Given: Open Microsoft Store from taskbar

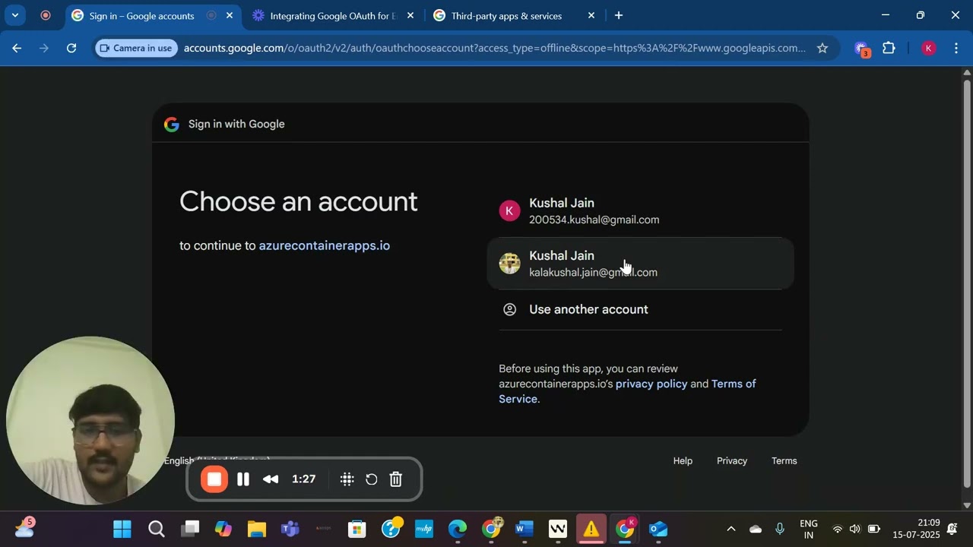Looking at the screenshot, I should [357, 529].
